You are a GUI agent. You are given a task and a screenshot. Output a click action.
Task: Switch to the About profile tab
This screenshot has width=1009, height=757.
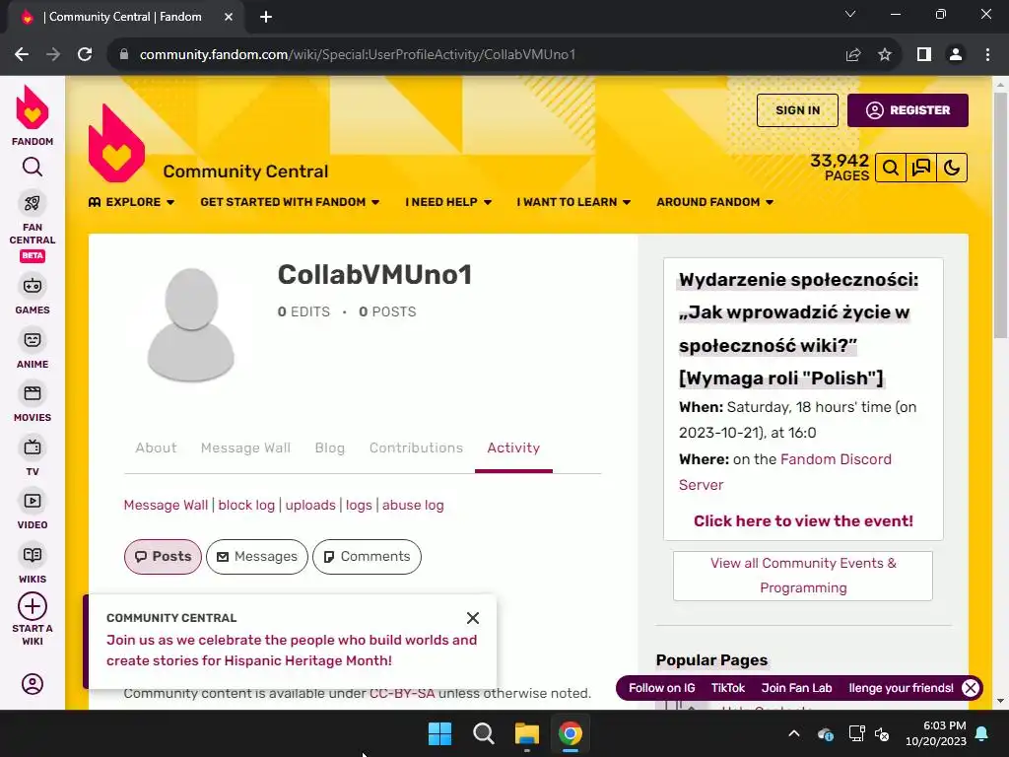click(x=156, y=448)
